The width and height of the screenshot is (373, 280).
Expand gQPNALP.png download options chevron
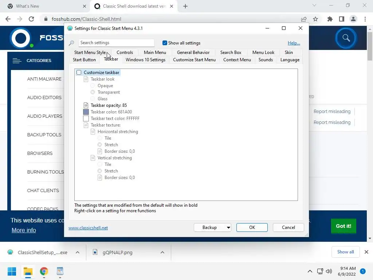tap(162, 252)
